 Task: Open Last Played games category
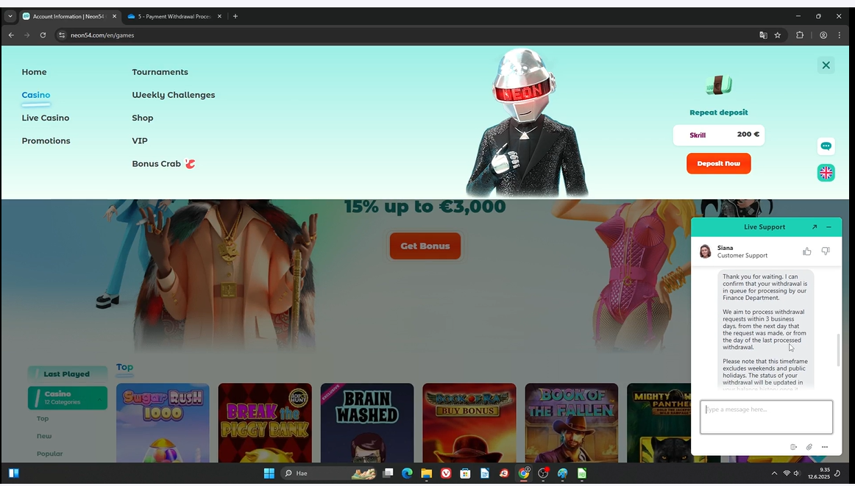(67, 374)
